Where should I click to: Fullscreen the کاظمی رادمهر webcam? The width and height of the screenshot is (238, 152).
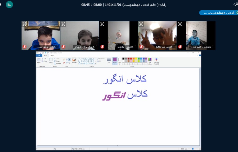pyautogui.click(x=102, y=24)
